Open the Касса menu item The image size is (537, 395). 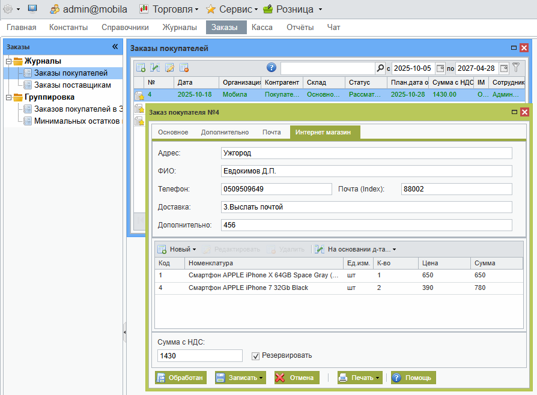262,27
